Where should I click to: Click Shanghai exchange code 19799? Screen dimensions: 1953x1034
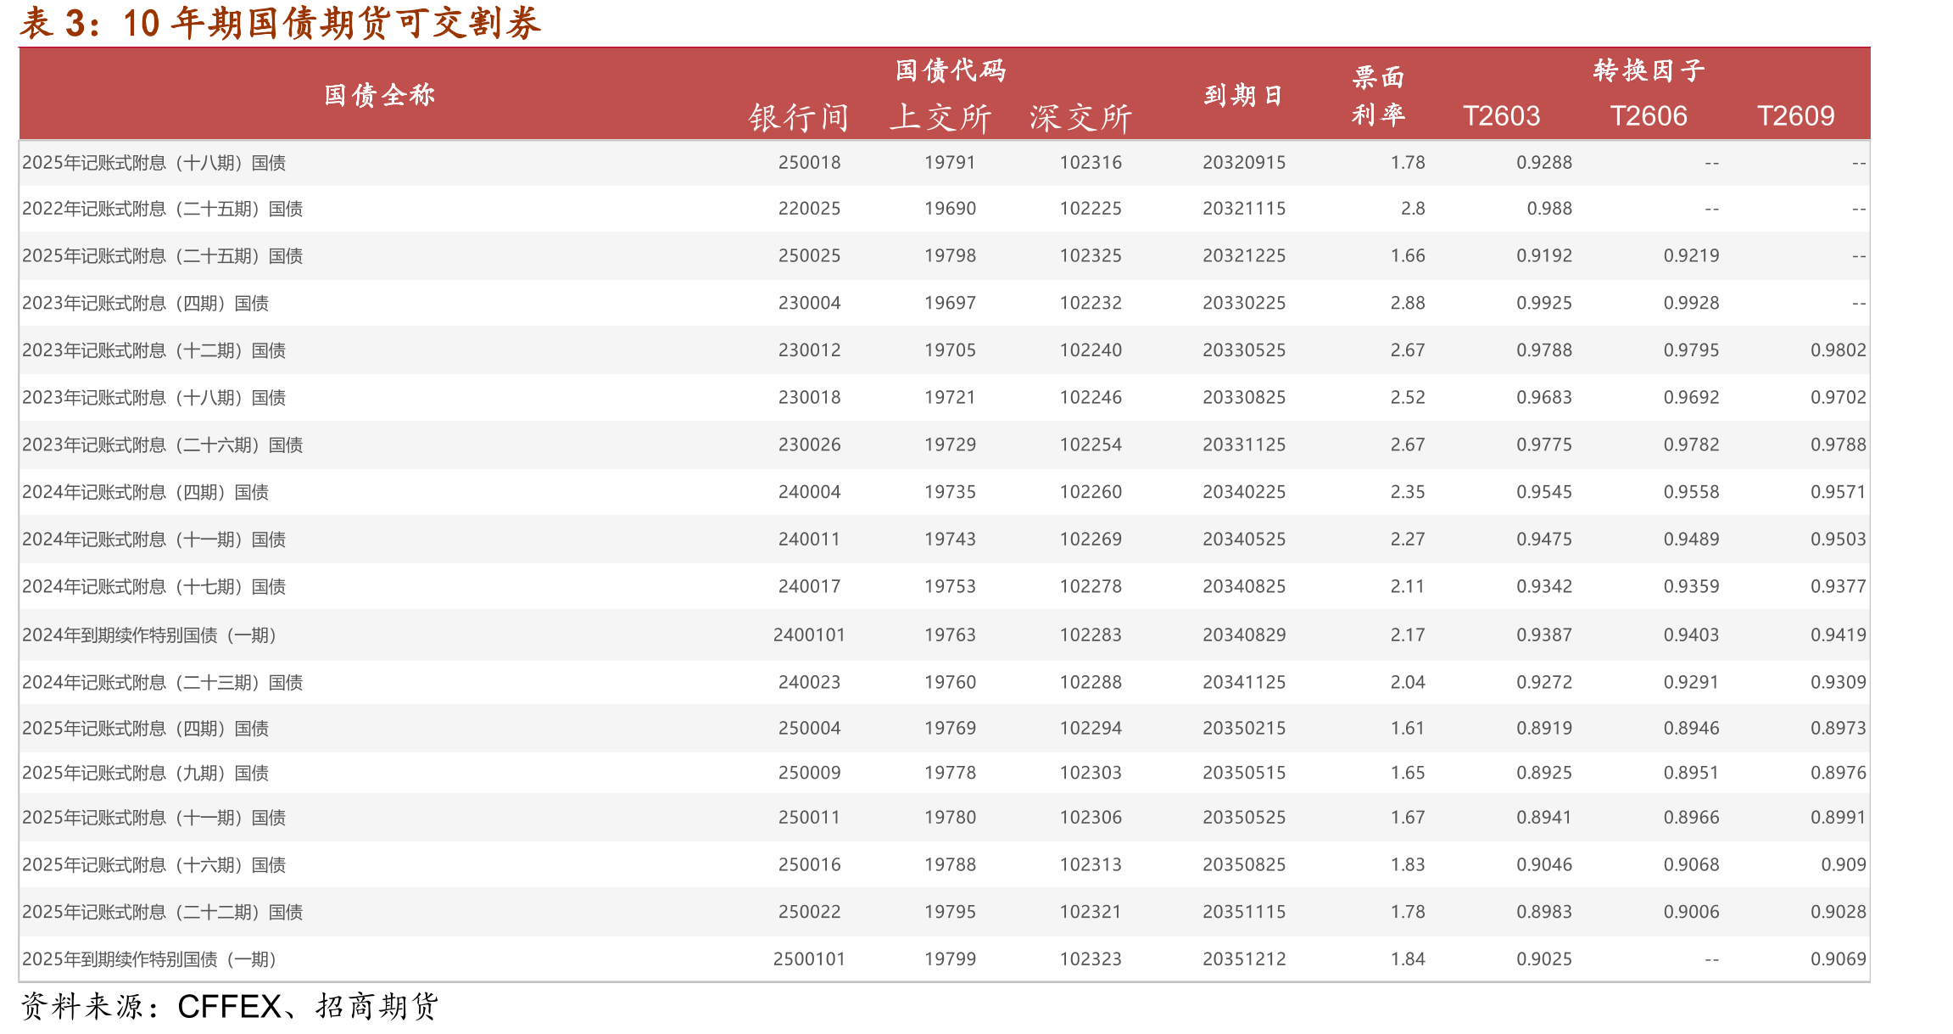(x=951, y=959)
